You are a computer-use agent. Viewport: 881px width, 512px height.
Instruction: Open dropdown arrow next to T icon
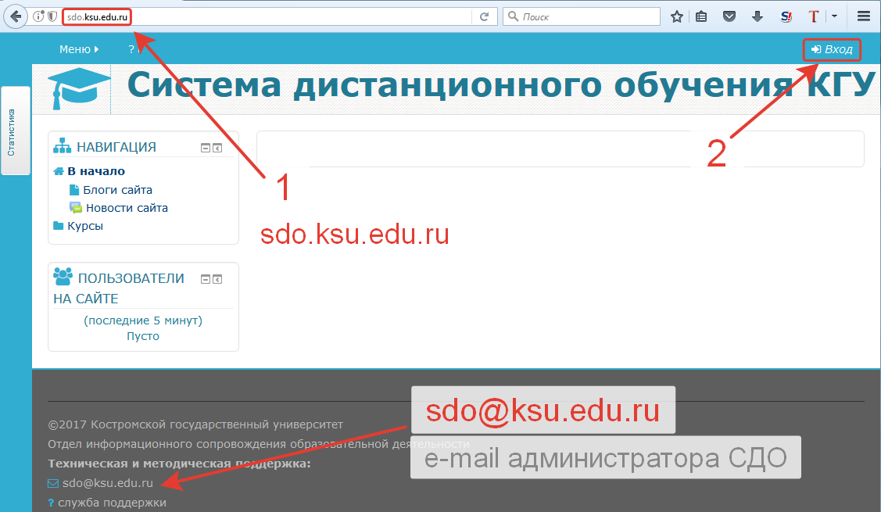(834, 16)
